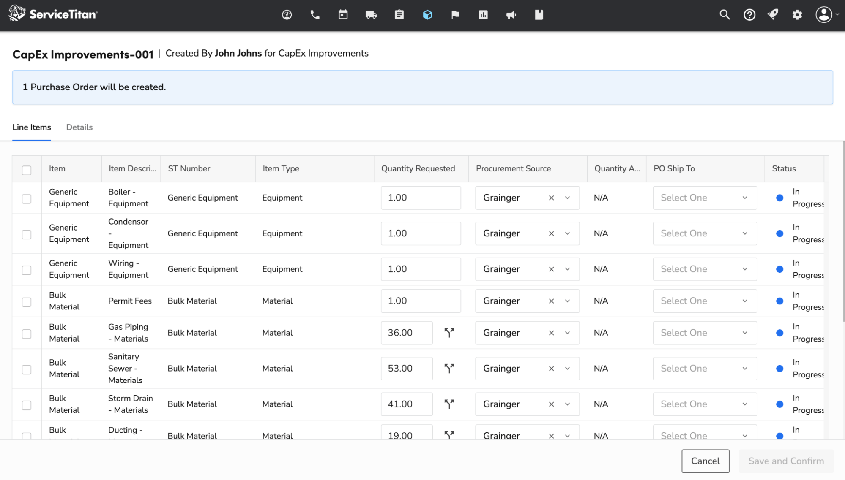Clear Grainger from Wiring row procurement source

[x=551, y=269]
